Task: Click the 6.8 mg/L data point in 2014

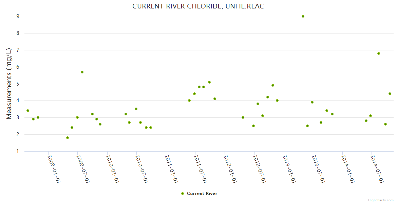Action: point(379,53)
